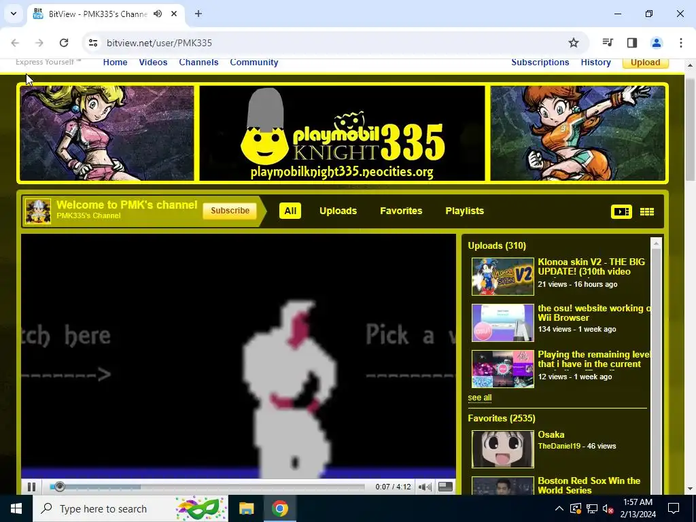The width and height of the screenshot is (696, 522).
Task: Bookmark this page with star icon
Action: 574,43
